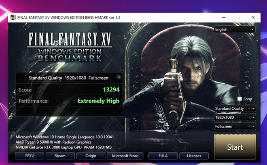Image resolution: width=267 pixels, height=165 pixels.
Task: Minimize the benchmark window
Action: tap(223, 18)
